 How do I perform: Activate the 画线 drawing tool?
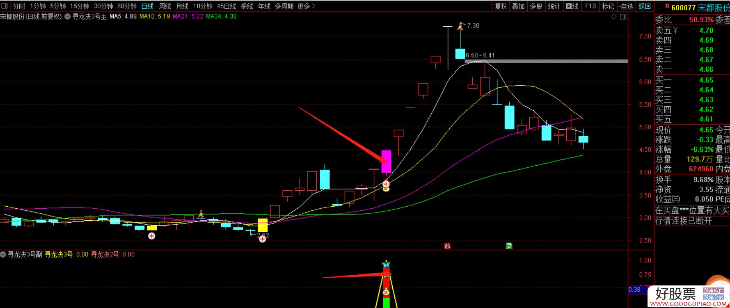tap(572, 6)
